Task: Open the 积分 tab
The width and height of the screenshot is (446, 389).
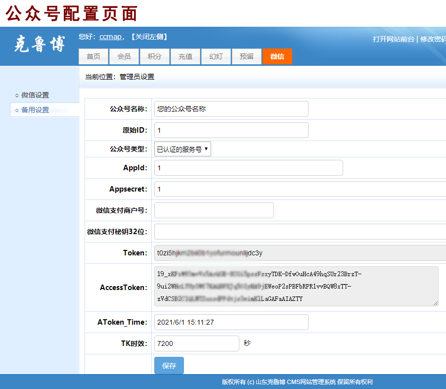Action: coord(155,56)
